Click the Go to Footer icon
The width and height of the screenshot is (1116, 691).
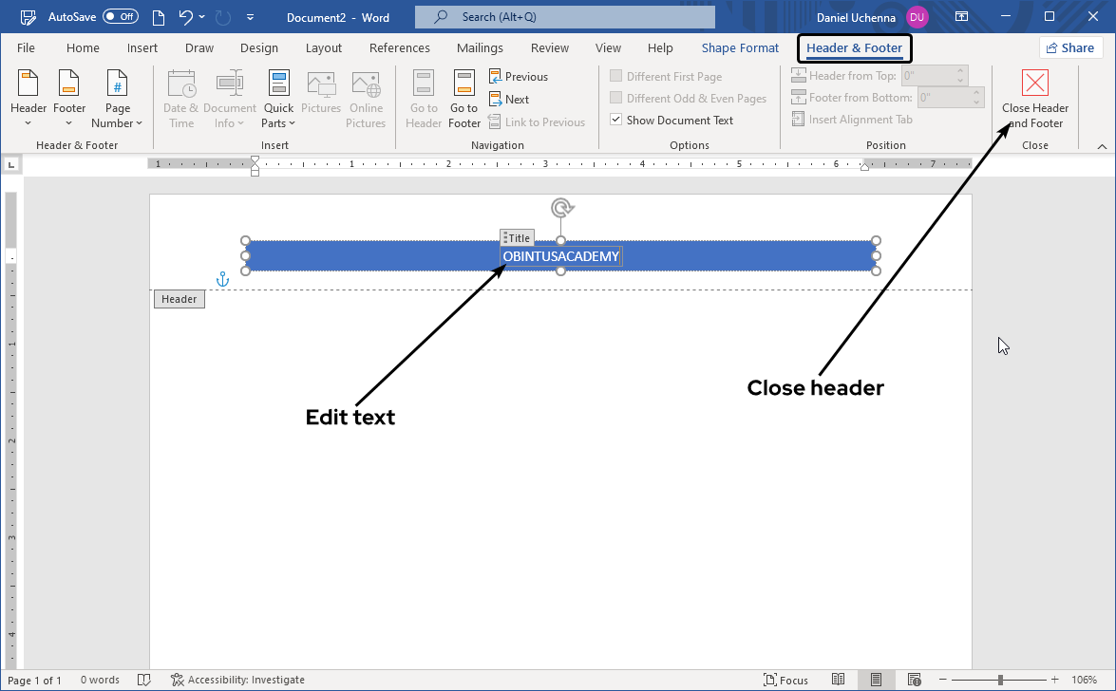click(x=463, y=84)
